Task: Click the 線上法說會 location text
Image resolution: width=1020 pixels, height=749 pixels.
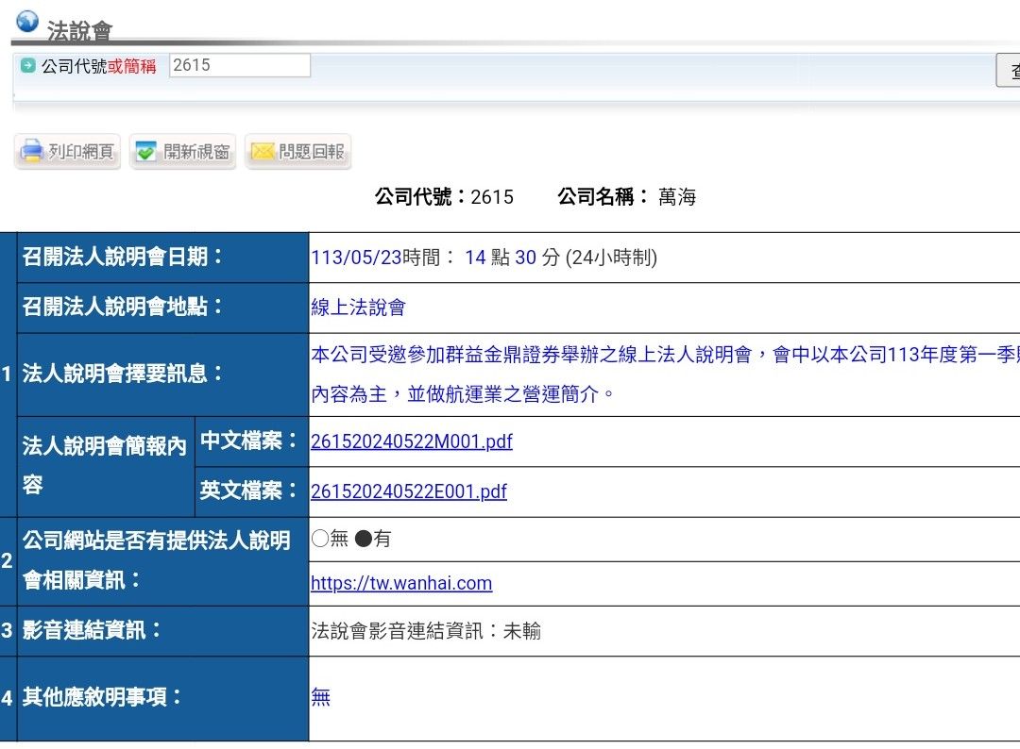Action: coord(358,308)
